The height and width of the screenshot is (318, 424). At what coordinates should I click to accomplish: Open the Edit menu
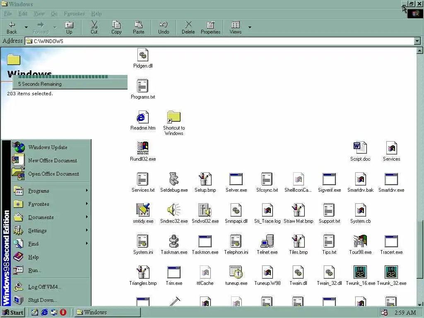tap(23, 14)
